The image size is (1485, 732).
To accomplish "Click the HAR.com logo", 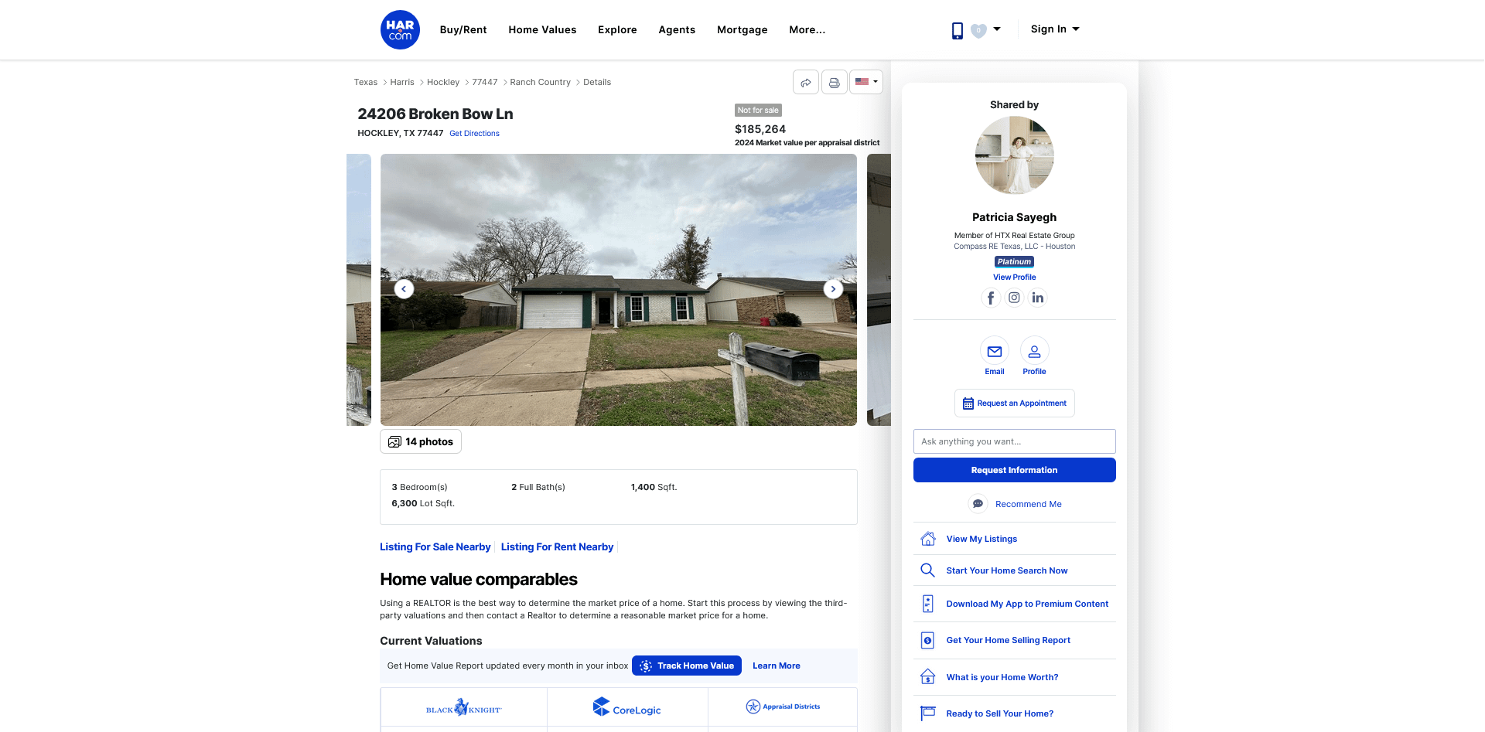I will tap(400, 29).
